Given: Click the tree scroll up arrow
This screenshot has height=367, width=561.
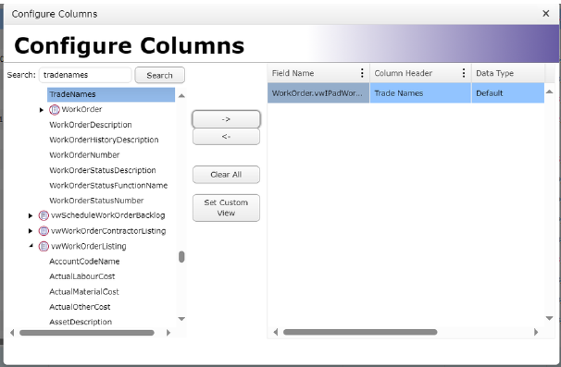Looking at the screenshot, I should pos(181,96).
